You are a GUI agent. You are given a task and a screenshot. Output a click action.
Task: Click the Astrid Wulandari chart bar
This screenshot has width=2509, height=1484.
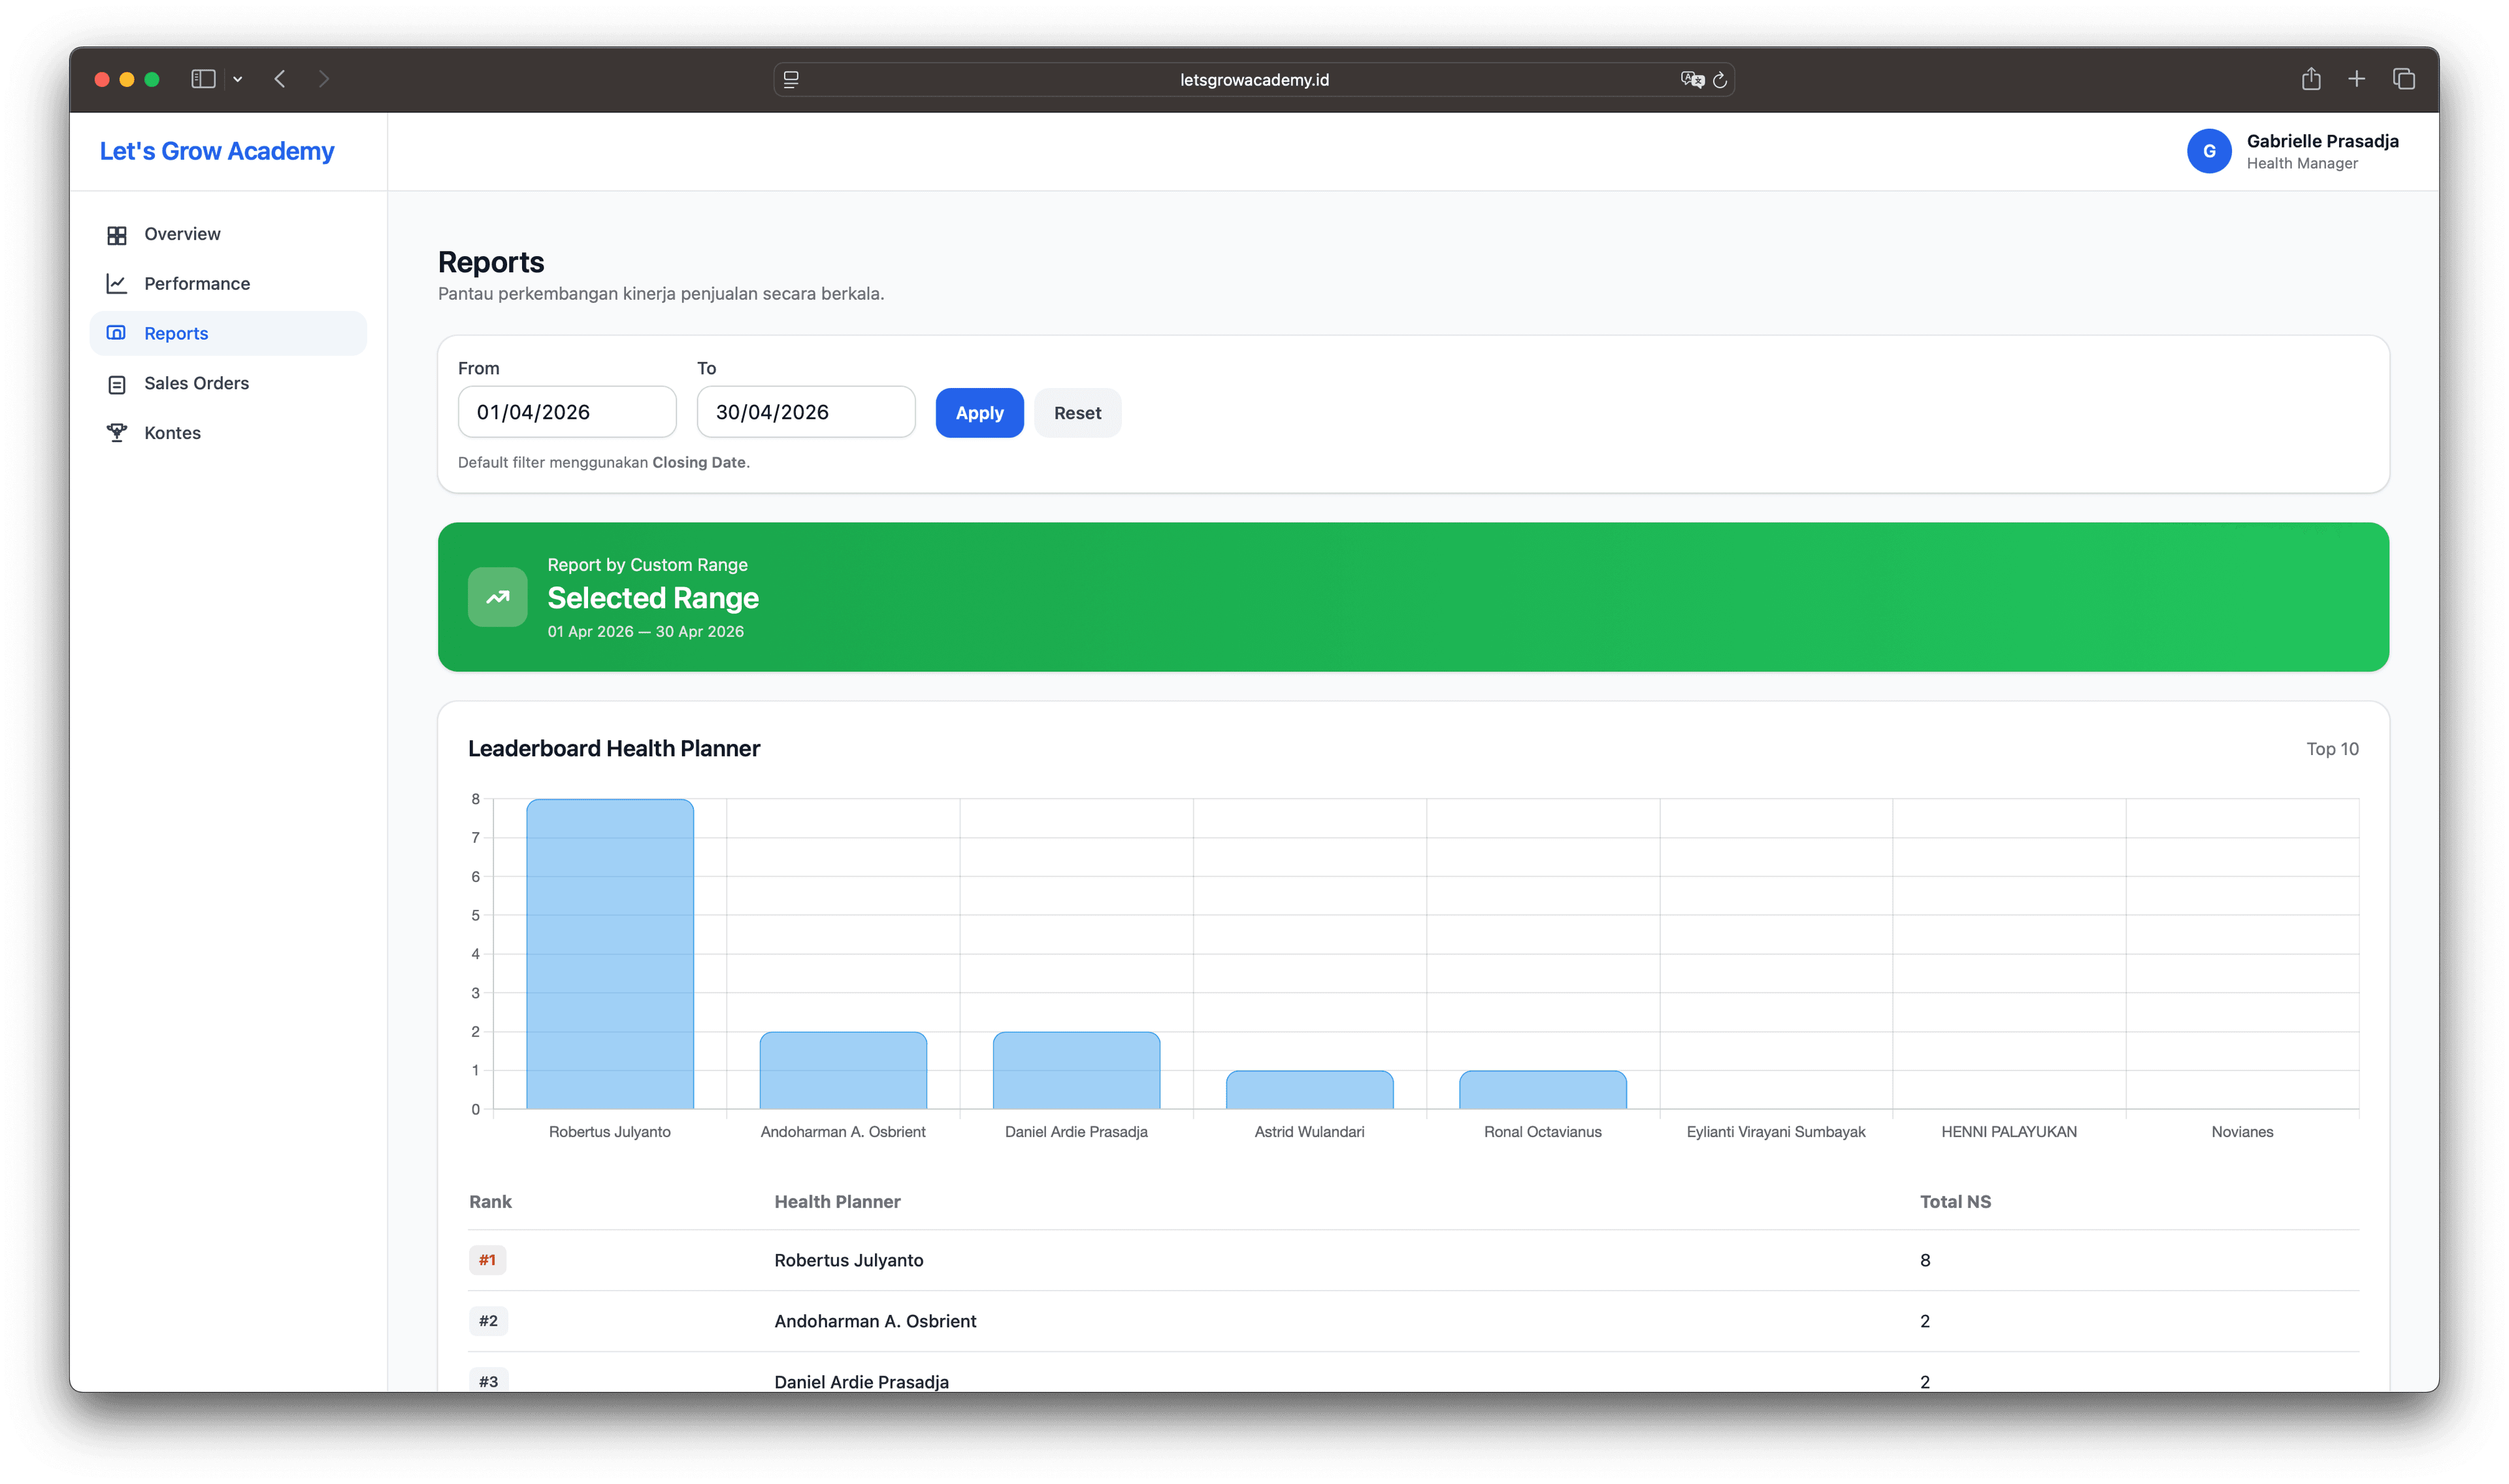[1309, 1090]
